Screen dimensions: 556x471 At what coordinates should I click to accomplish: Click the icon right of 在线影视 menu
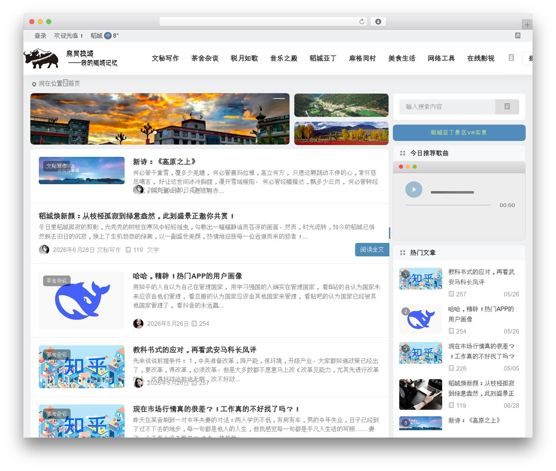(x=511, y=57)
